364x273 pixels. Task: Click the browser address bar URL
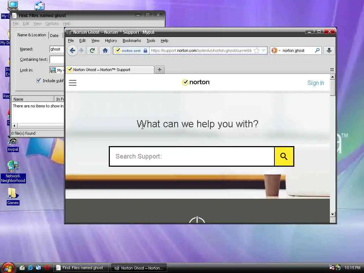coord(201,50)
